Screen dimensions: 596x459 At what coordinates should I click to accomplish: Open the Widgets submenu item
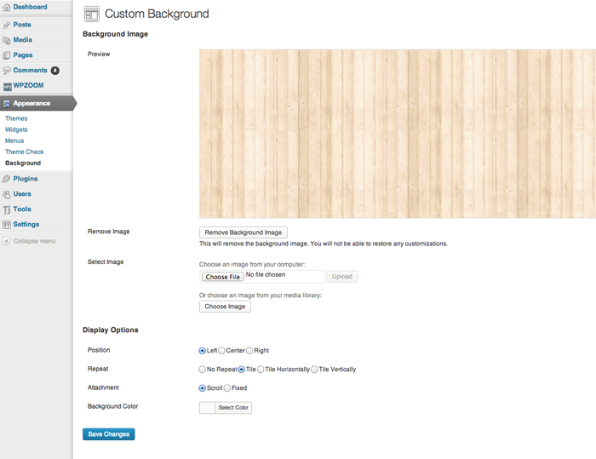click(x=17, y=129)
